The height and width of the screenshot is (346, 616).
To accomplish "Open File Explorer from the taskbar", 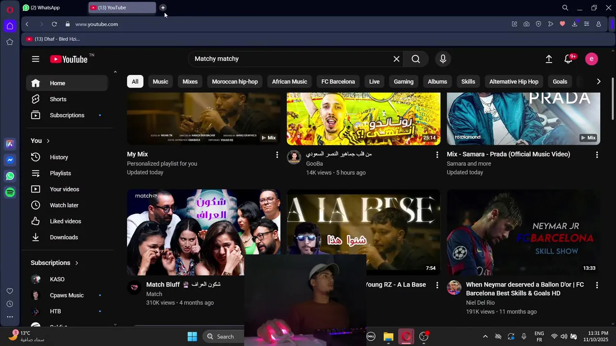I will (388, 336).
